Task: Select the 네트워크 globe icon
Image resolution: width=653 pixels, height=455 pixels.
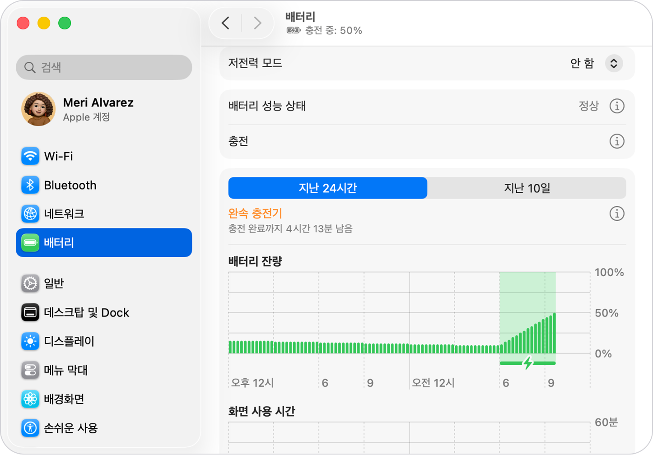Action: tap(30, 214)
